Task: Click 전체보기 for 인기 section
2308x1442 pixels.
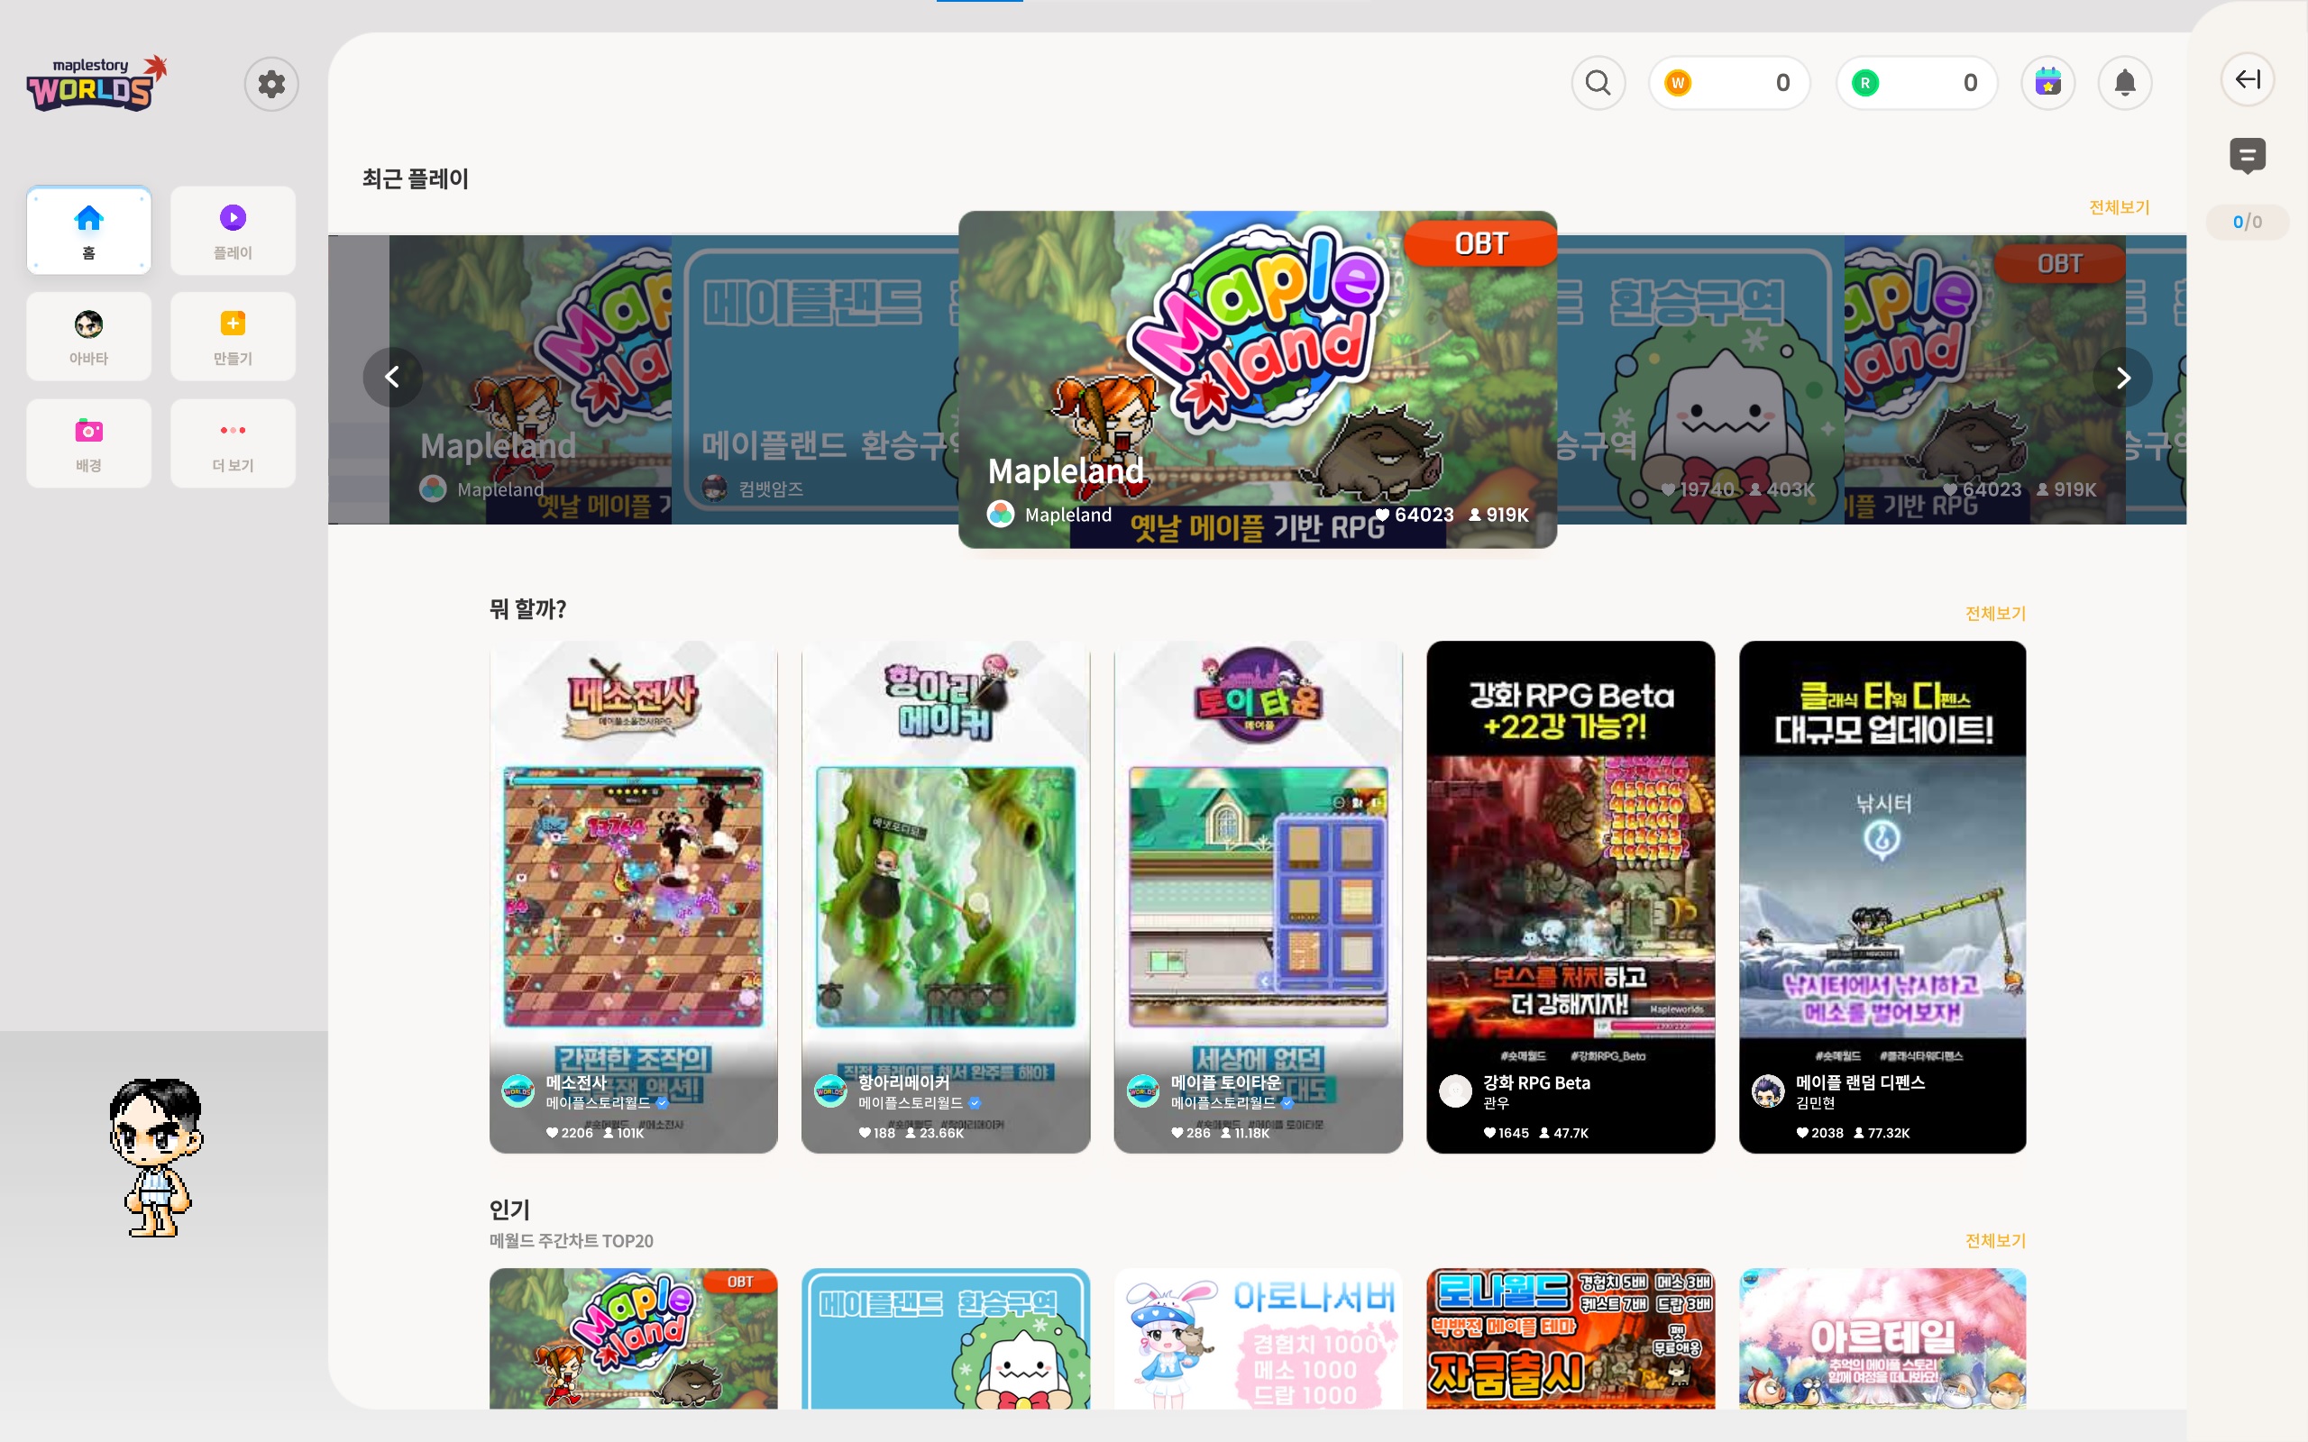Action: (1995, 1241)
